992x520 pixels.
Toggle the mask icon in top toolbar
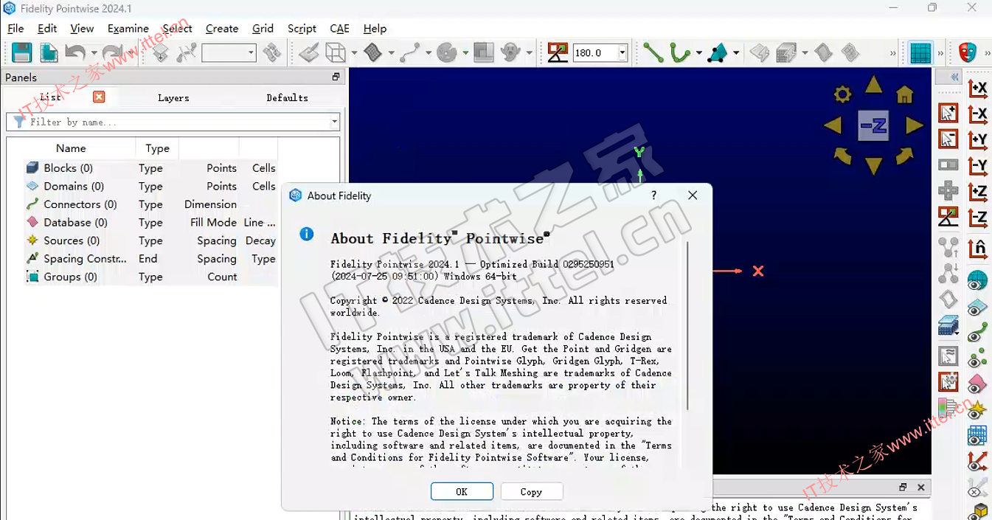pos(967,53)
